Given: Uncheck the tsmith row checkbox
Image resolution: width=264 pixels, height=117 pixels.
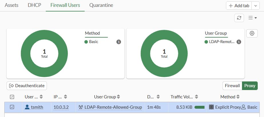Looking at the screenshot, I should (12, 107).
